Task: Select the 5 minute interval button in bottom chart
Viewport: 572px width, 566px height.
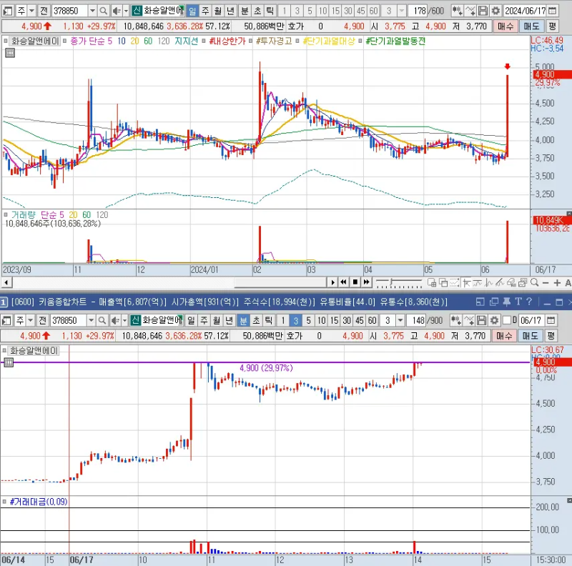Action: click(x=308, y=321)
